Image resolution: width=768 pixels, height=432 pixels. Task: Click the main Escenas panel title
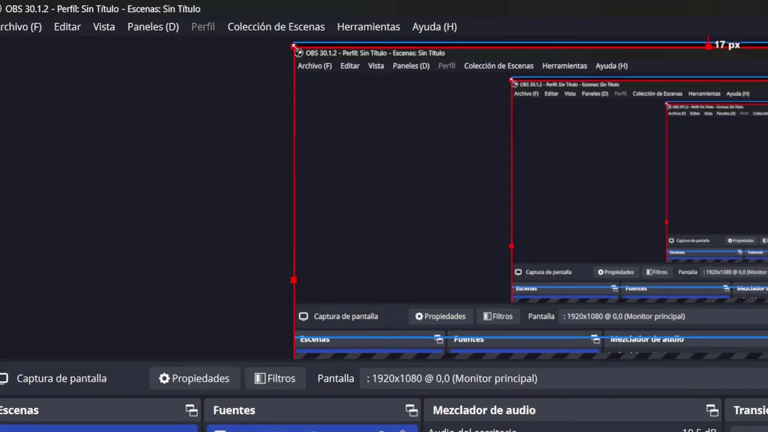coord(19,410)
